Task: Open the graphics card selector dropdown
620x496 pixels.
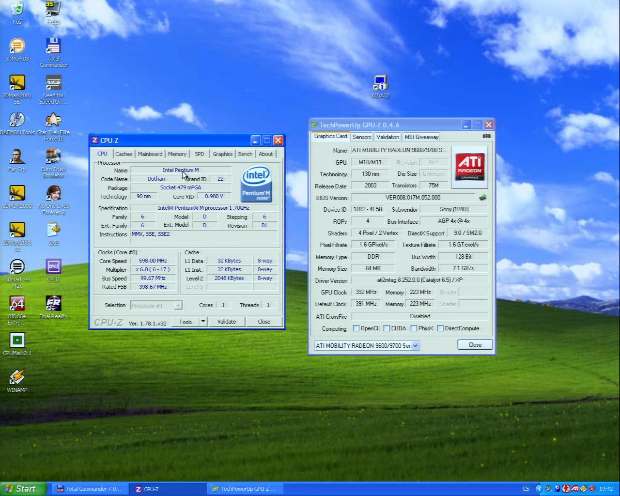Action: point(415,346)
